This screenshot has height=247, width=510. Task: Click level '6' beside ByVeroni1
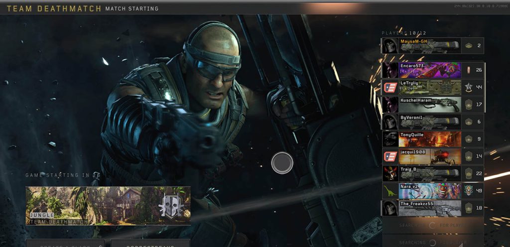479,122
